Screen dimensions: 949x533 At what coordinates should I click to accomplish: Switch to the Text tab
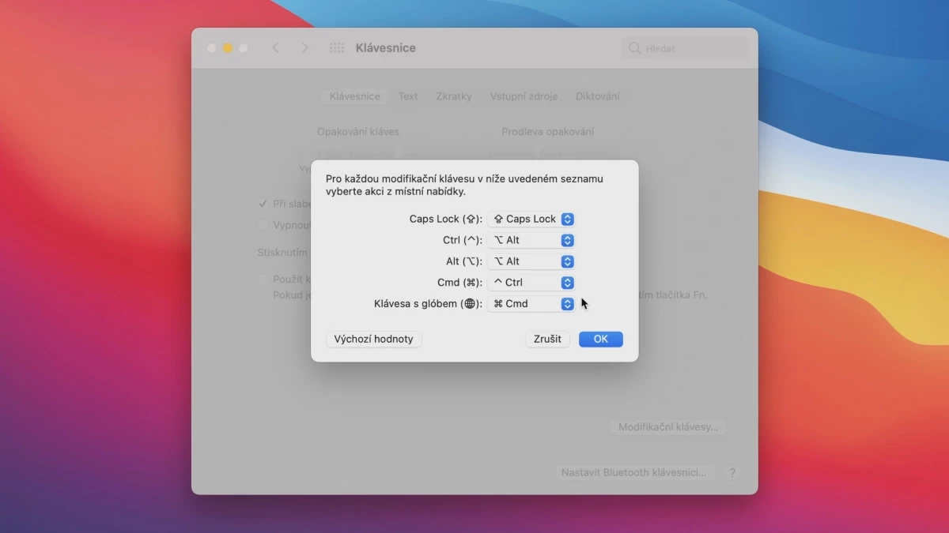408,96
